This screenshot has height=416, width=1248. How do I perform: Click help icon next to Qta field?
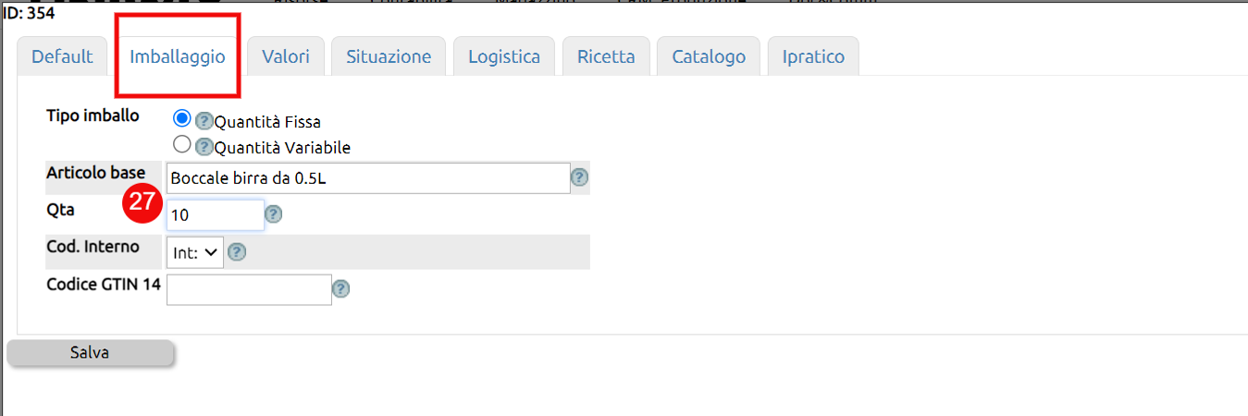(273, 214)
